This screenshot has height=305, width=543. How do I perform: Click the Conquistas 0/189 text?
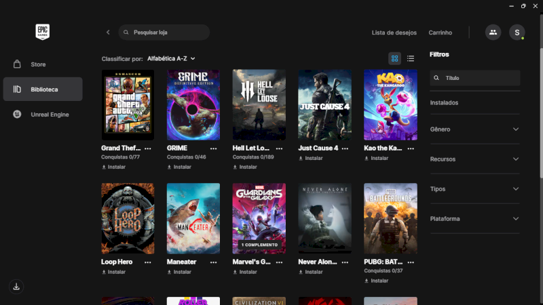point(253,157)
